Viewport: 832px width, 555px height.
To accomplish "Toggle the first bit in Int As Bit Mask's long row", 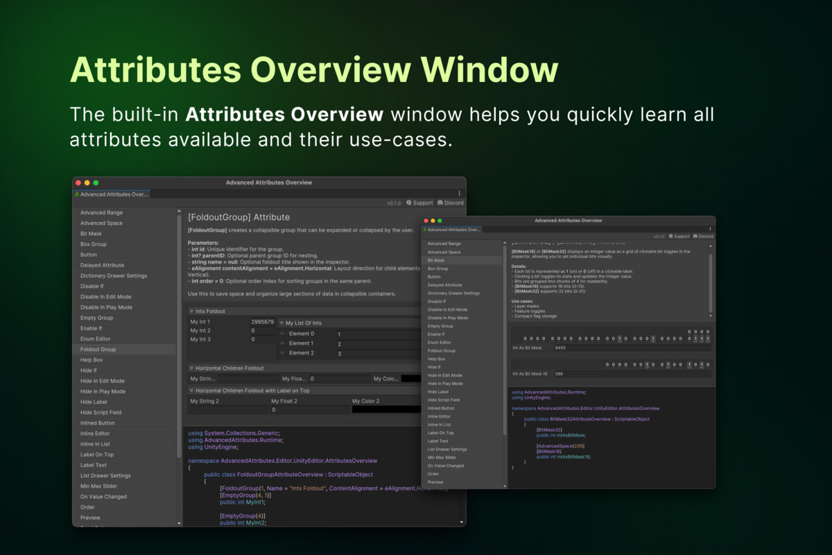I will pyautogui.click(x=525, y=339).
